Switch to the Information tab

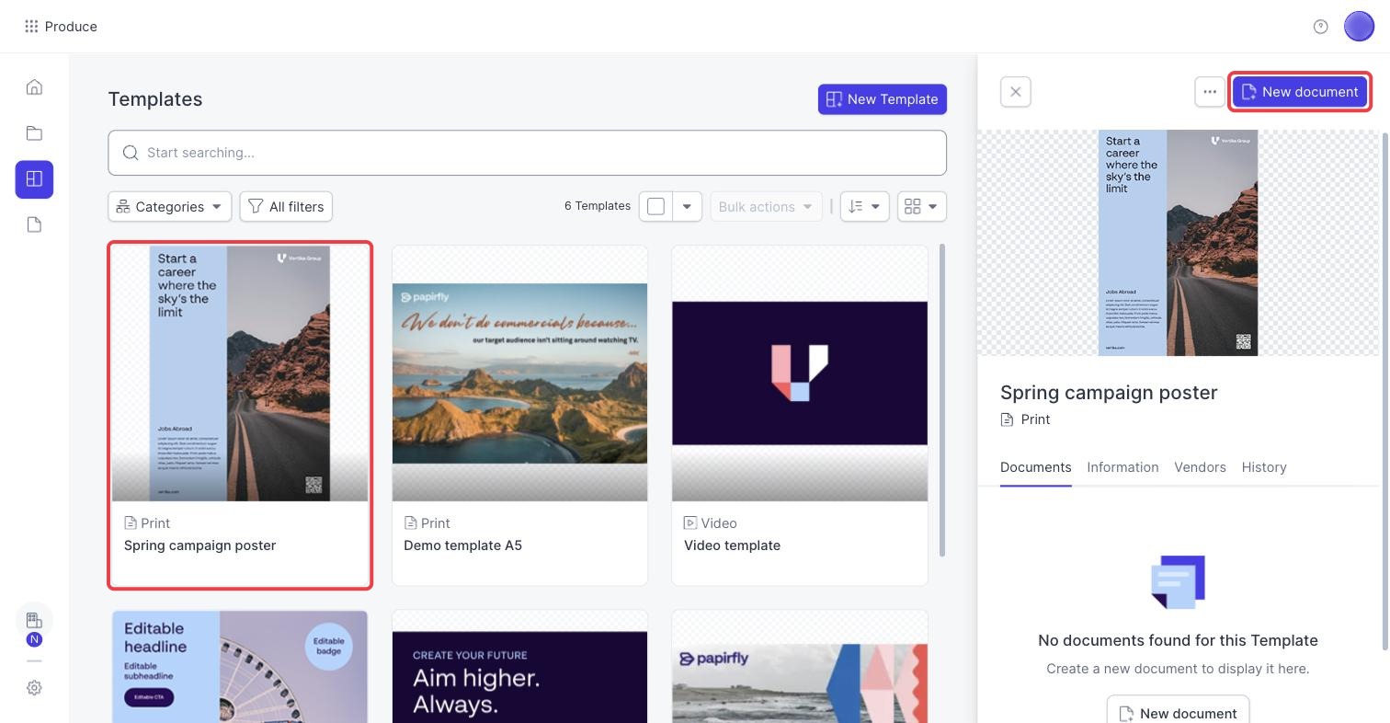coord(1122,467)
